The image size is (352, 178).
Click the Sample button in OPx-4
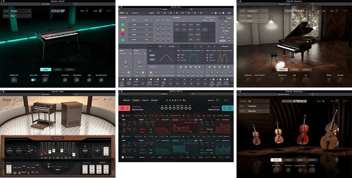229,18
